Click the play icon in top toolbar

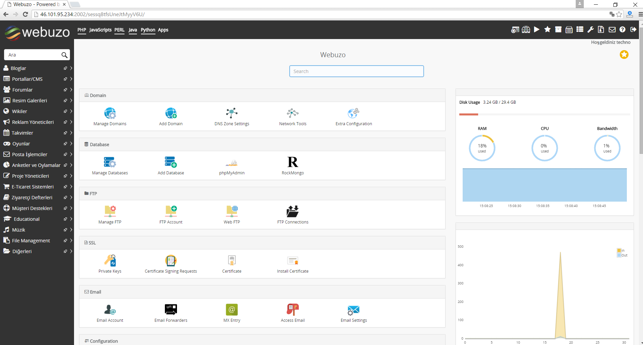[537, 30]
